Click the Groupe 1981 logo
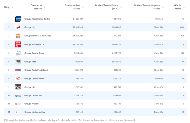Viewport: 190px width, 123px height. point(18,62)
